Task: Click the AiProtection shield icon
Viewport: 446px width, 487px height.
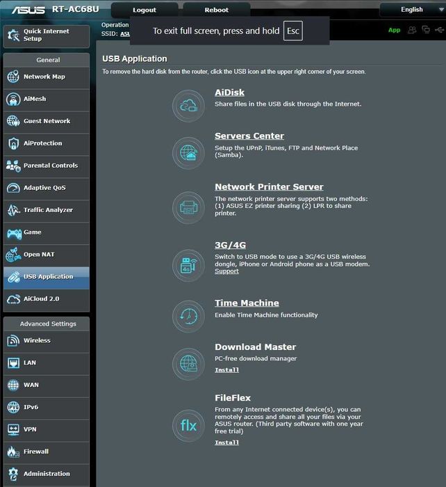Action: 13,143
